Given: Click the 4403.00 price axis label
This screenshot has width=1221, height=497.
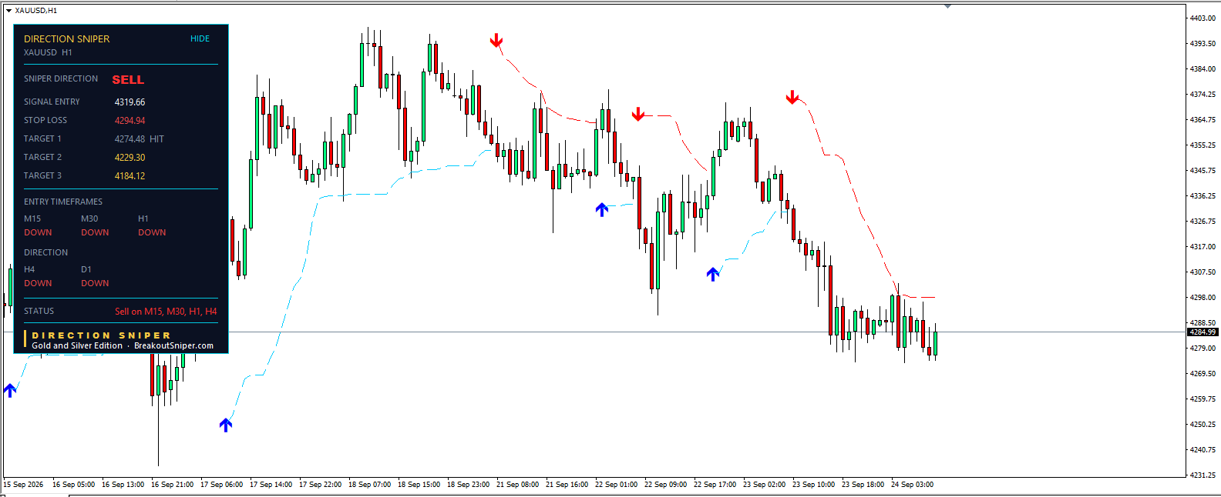Looking at the screenshot, I should pos(1202,18).
